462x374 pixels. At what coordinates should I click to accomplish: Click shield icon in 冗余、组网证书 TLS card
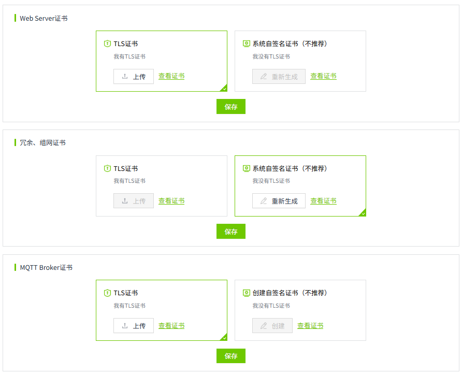(x=107, y=168)
